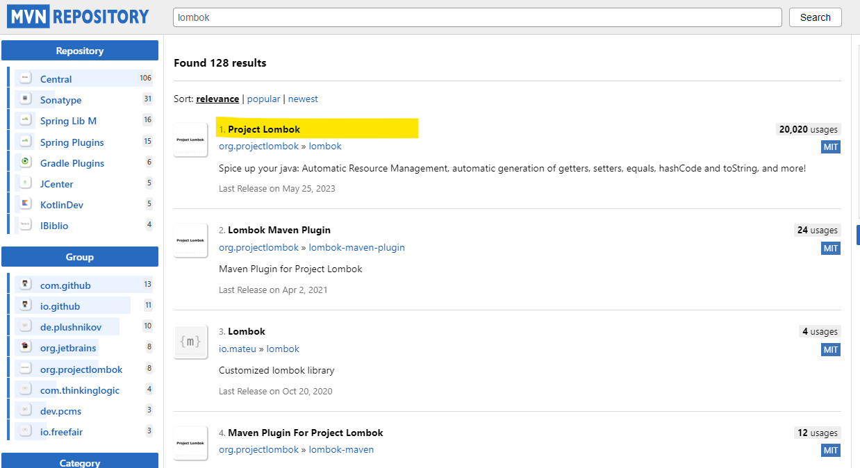Click the JCenter repository icon
Screen dimensions: 860x468
(x=25, y=183)
